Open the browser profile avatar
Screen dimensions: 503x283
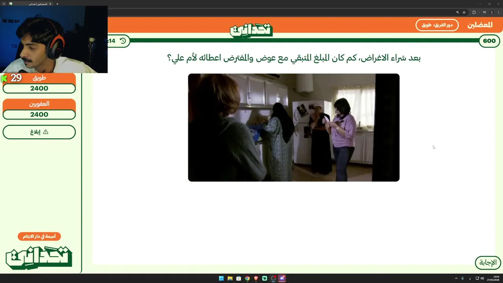(492, 13)
